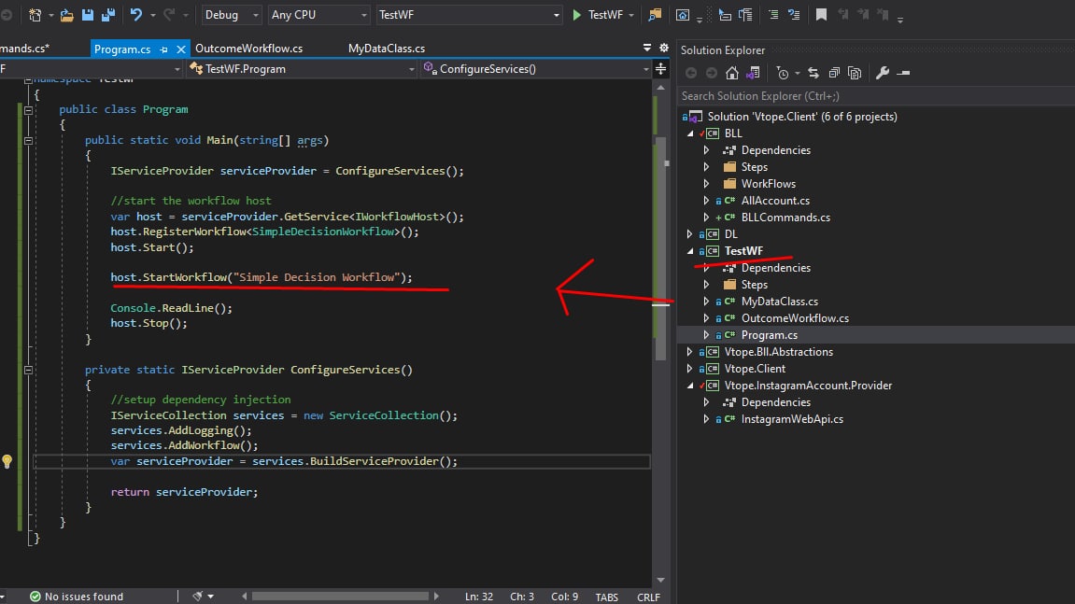Open the TestWF startup project dropdown
Screen dimensions: 1075x604
pos(469,14)
